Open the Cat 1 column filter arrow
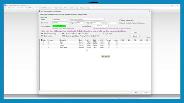 pos(91,40)
